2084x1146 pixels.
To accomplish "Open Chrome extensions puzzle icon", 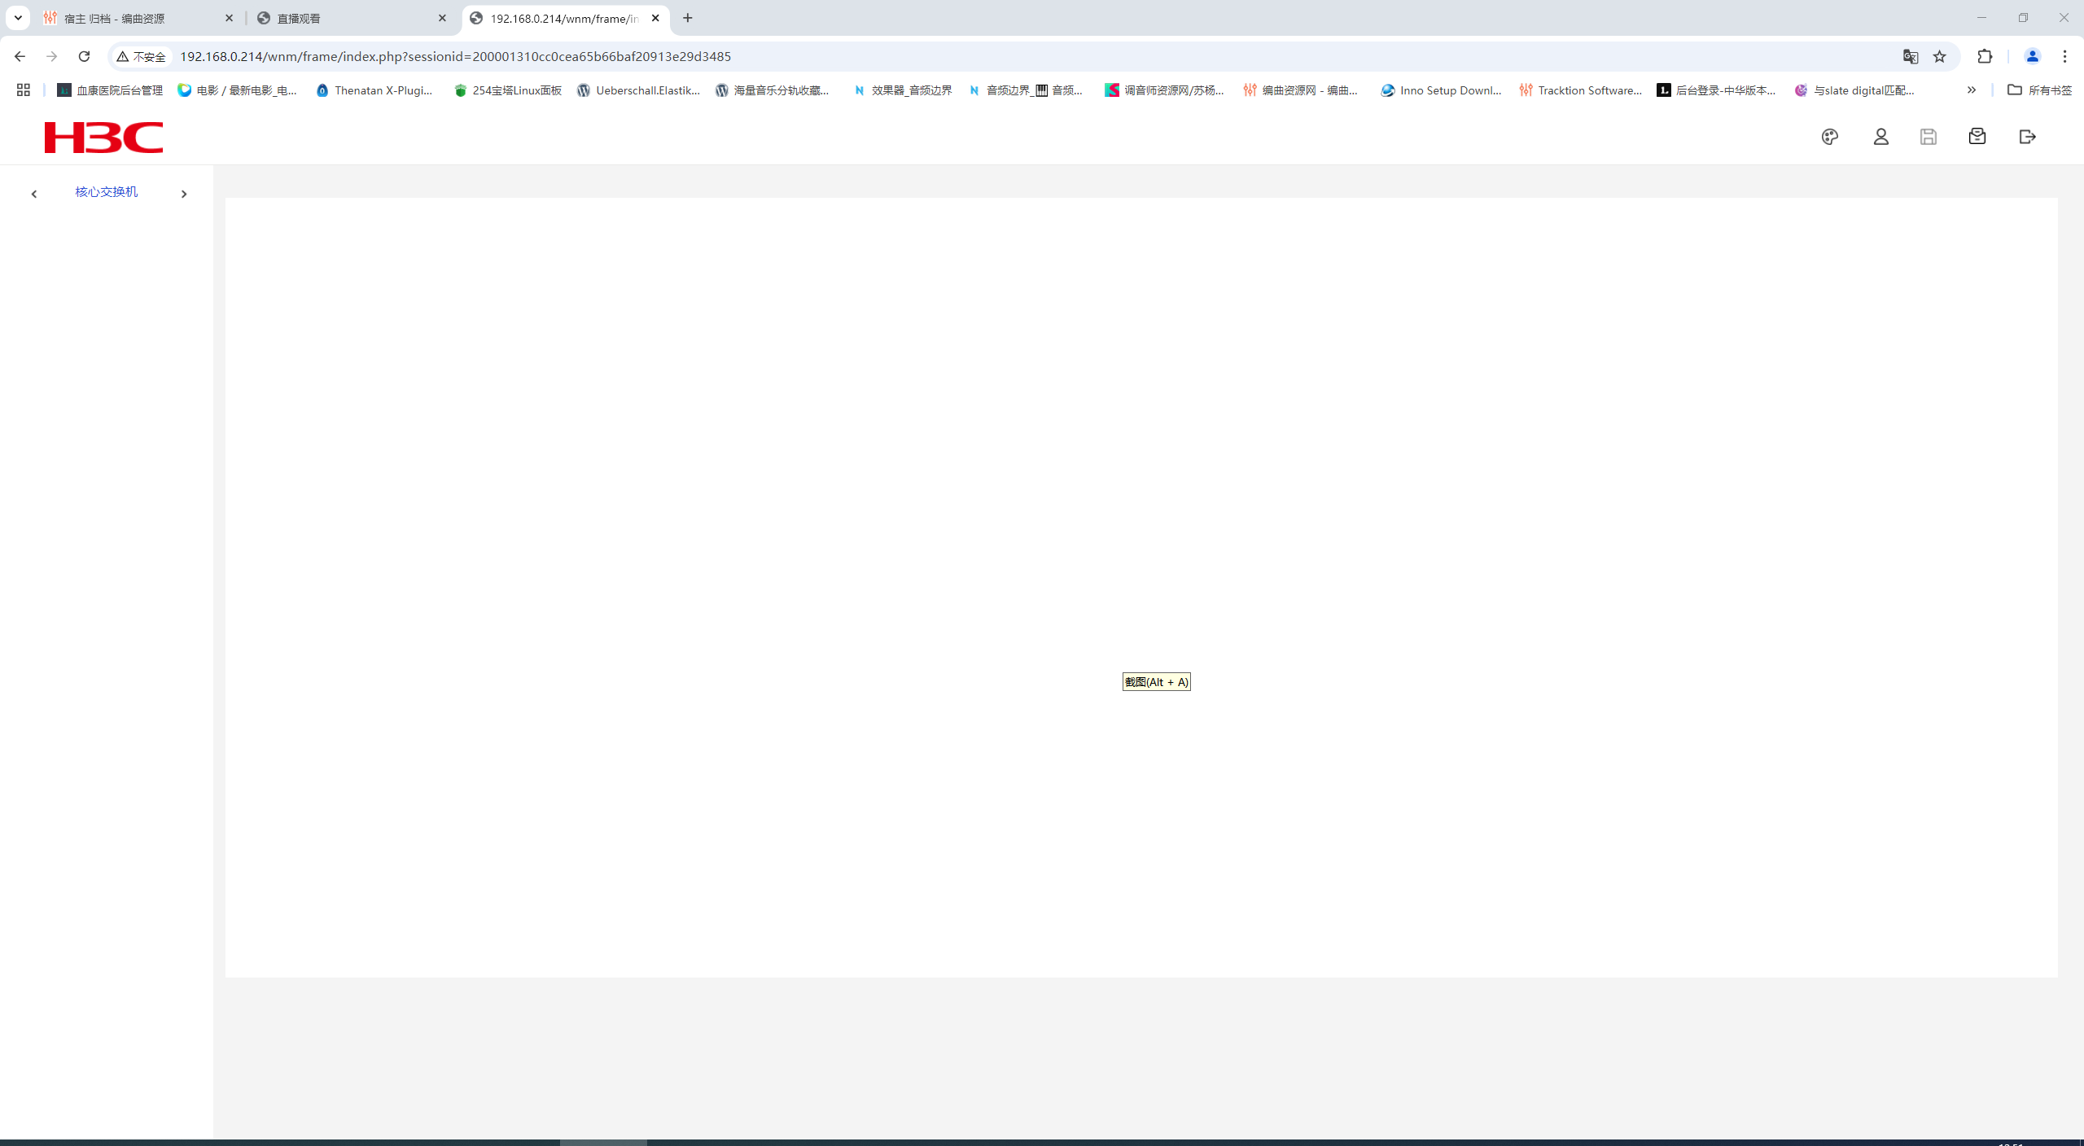I will point(1985,56).
